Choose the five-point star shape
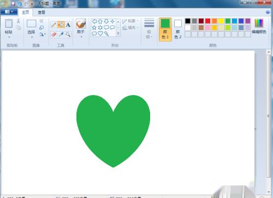The image size is (273, 198). [x=94, y=27]
